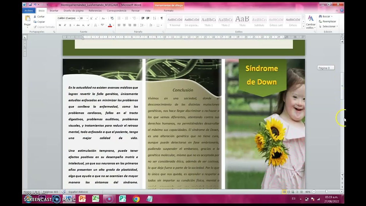366x206 pixels.
Task: Toggle italic (K) formatting
Action: click(65, 25)
